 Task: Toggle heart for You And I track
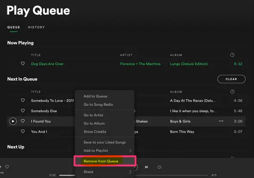point(23,131)
